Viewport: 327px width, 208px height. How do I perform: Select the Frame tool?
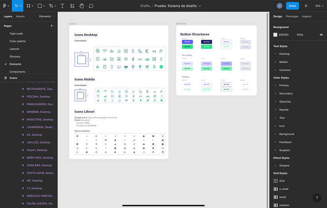(x=29, y=6)
